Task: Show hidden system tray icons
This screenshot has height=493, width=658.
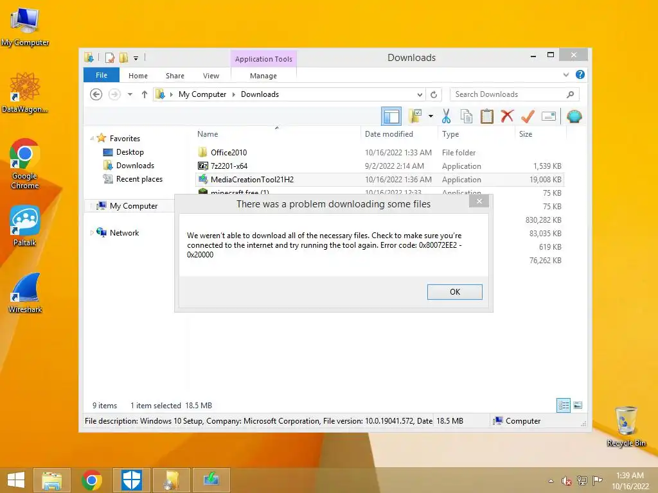Action: 551,481
